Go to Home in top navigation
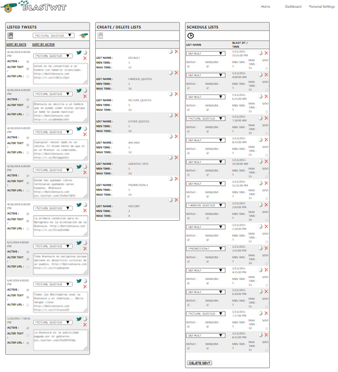 point(265,7)
